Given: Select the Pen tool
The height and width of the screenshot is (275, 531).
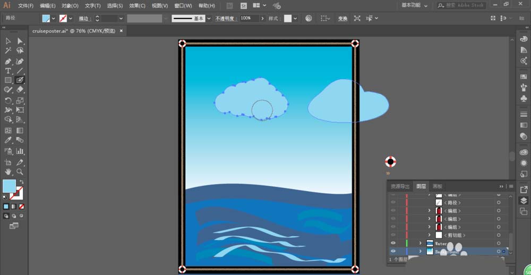Looking at the screenshot, I should (8, 62).
